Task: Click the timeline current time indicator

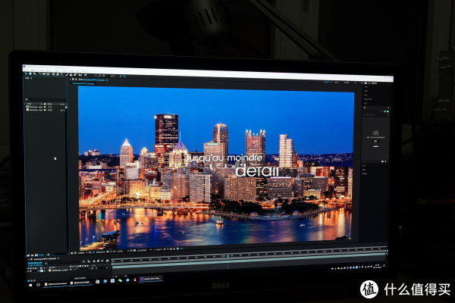Action: [227, 258]
